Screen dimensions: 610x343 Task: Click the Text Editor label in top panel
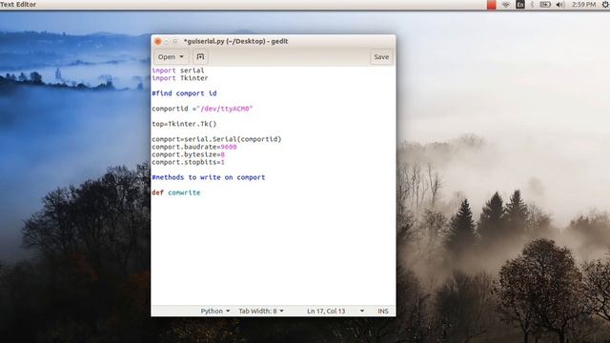click(x=18, y=4)
